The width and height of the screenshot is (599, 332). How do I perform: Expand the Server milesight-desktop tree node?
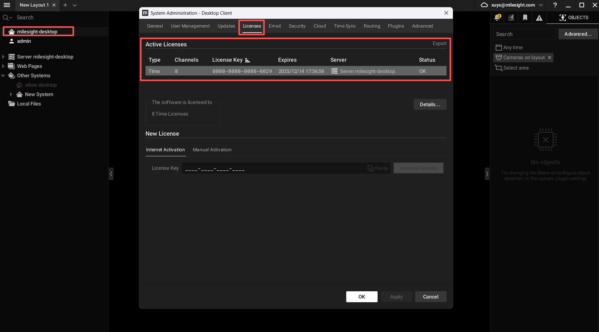pyautogui.click(x=3, y=57)
